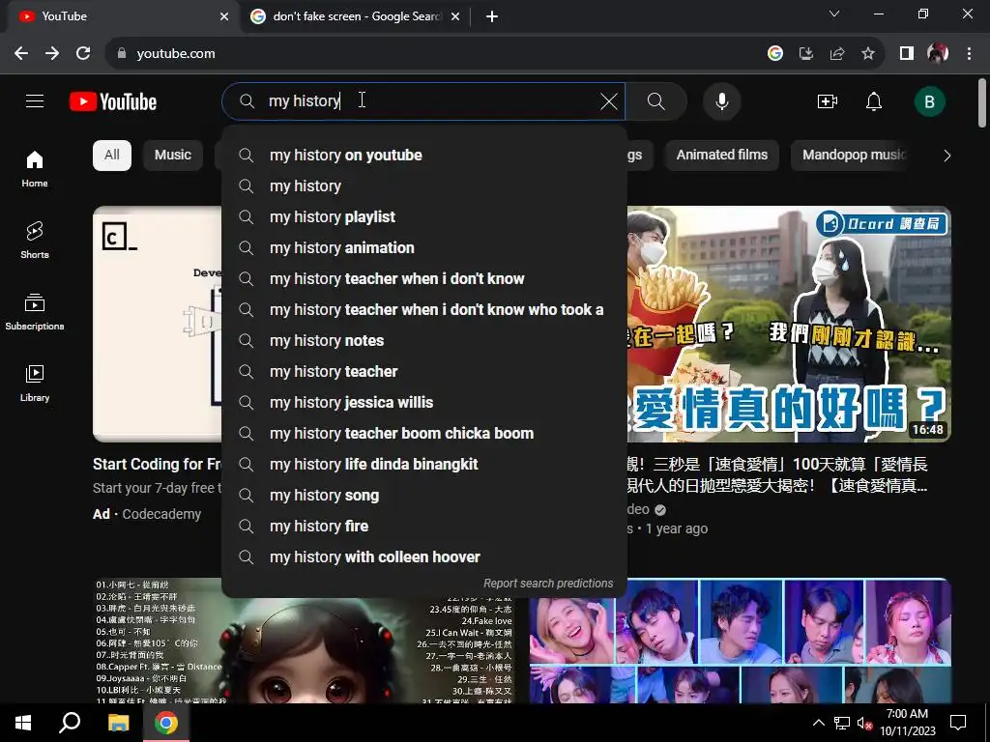
Task: Choose suggestion my history teacher boom chicka boom
Action: (x=423, y=434)
